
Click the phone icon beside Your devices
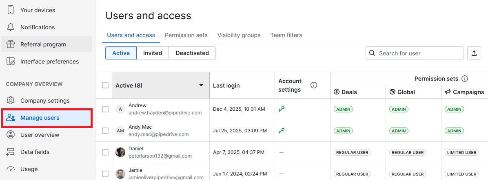[x=11, y=10]
